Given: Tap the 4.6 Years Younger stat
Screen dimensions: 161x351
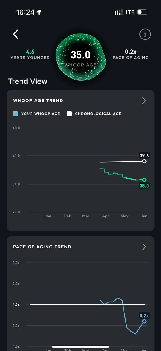Looking at the screenshot, I should pos(30,54).
